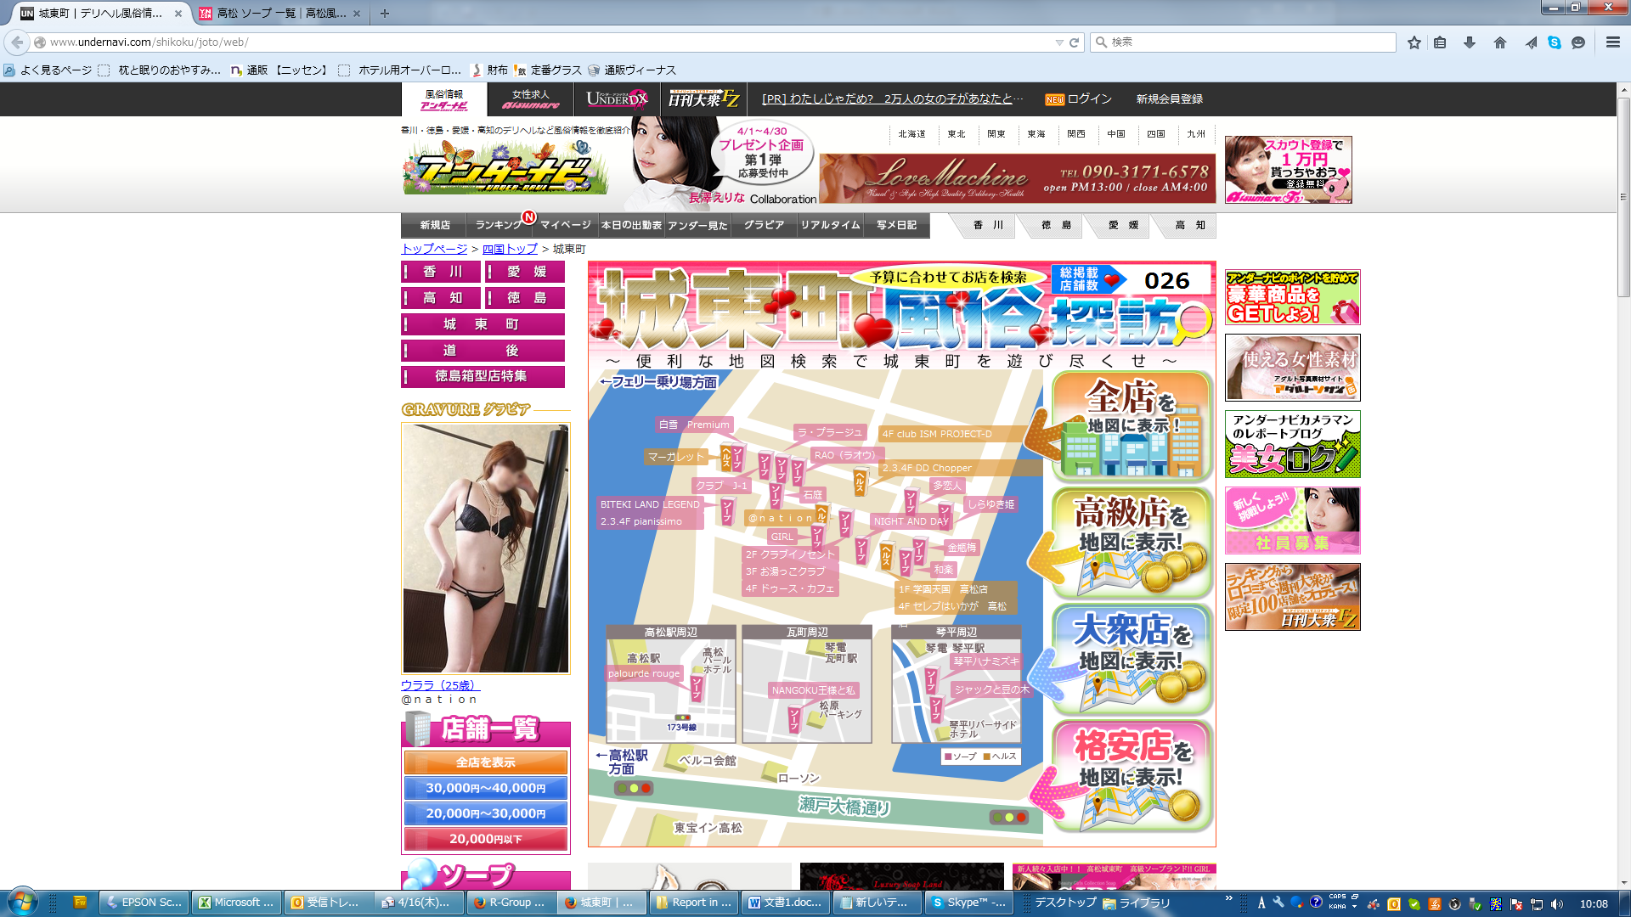Image resolution: width=1631 pixels, height=917 pixels.
Task: Open the chat bubble toolbar icon
Action: pos(1578,42)
